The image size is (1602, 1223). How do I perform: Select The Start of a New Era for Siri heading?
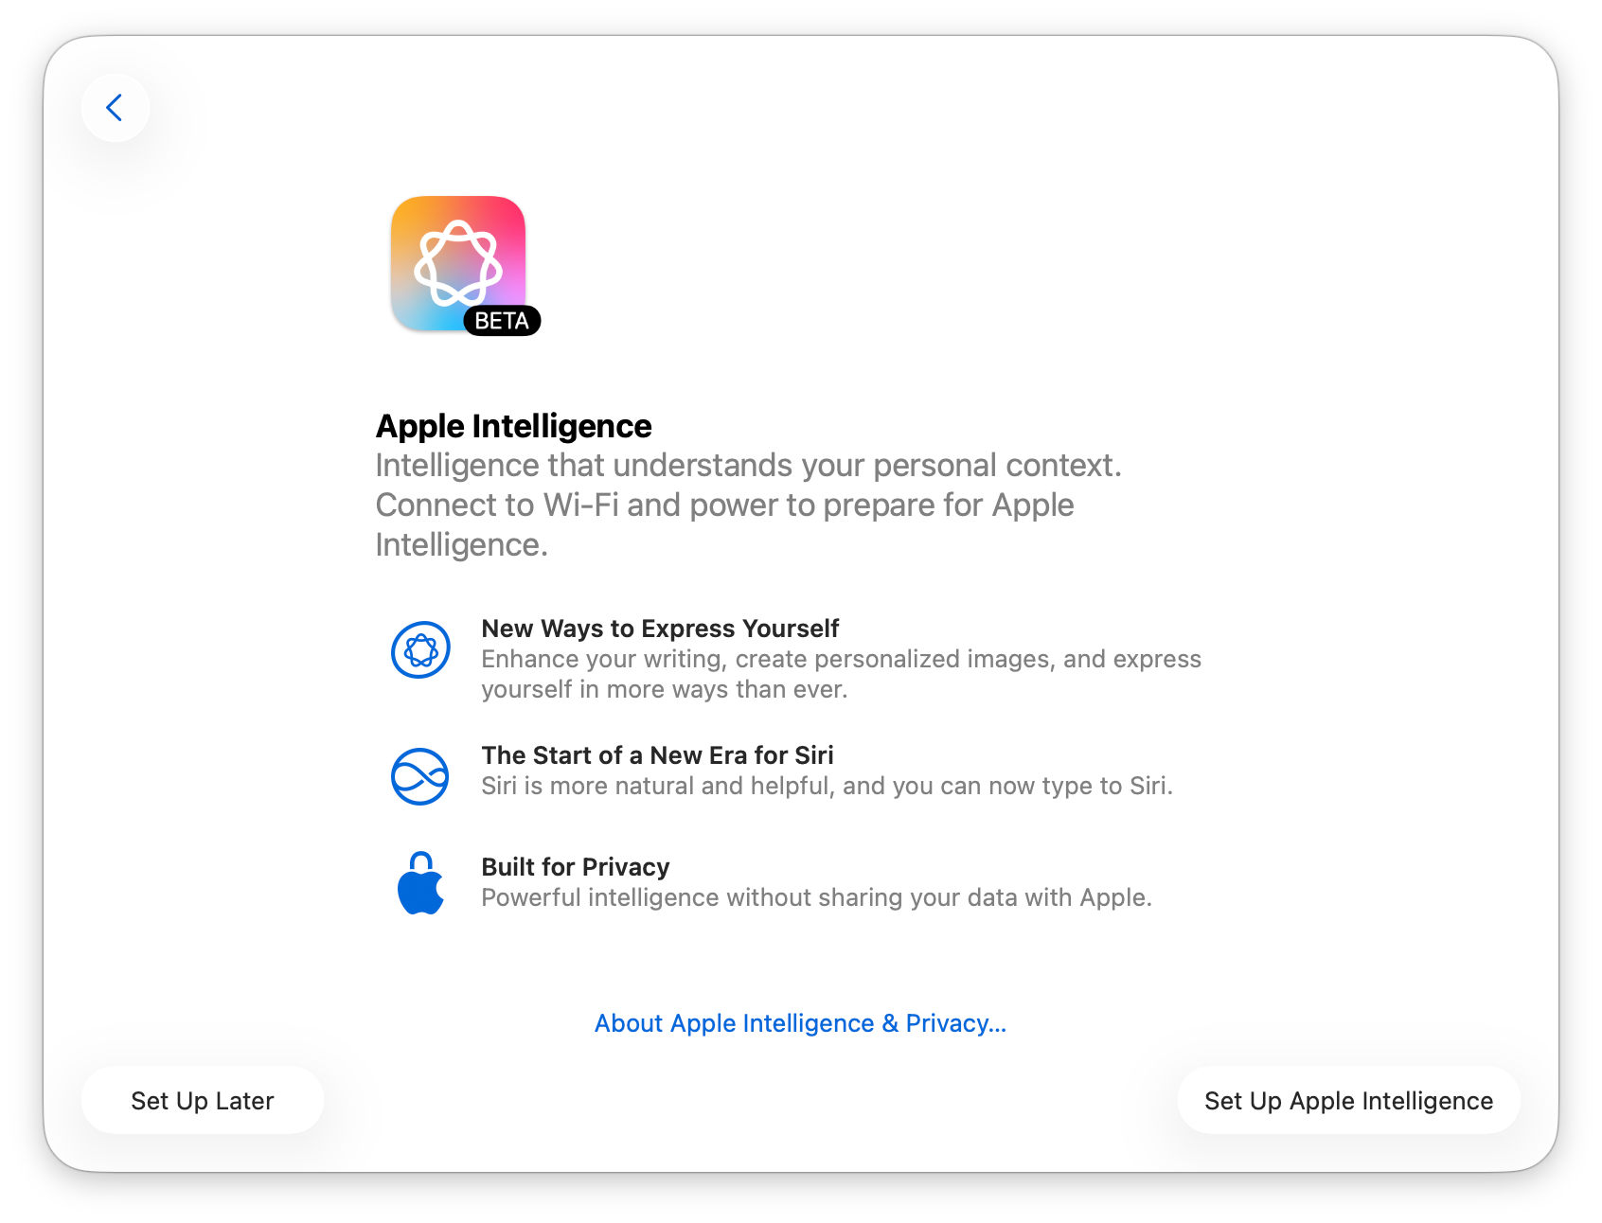tap(657, 755)
